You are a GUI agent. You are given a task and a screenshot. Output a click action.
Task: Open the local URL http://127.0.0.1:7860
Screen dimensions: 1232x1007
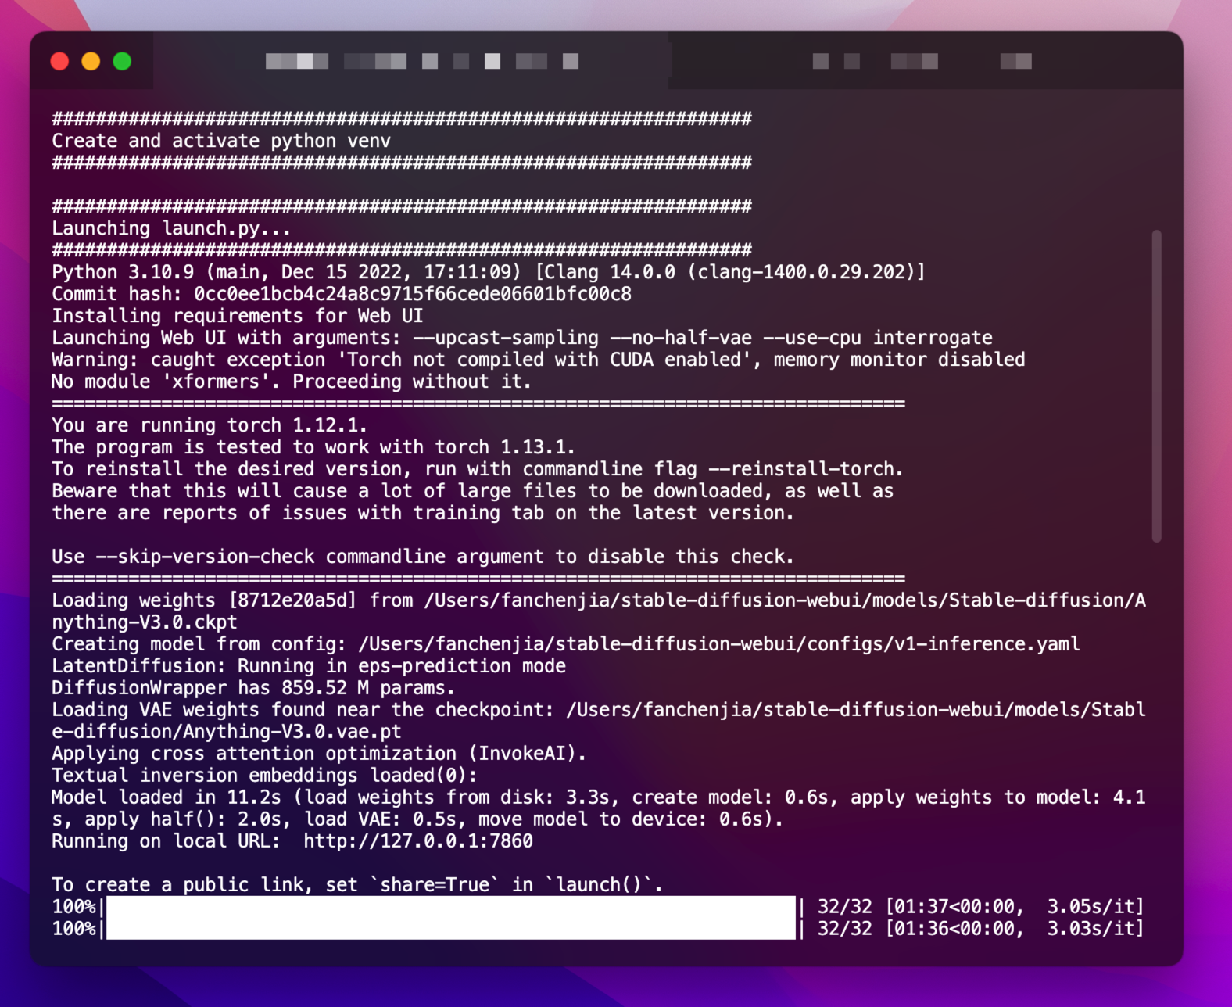click(x=418, y=841)
